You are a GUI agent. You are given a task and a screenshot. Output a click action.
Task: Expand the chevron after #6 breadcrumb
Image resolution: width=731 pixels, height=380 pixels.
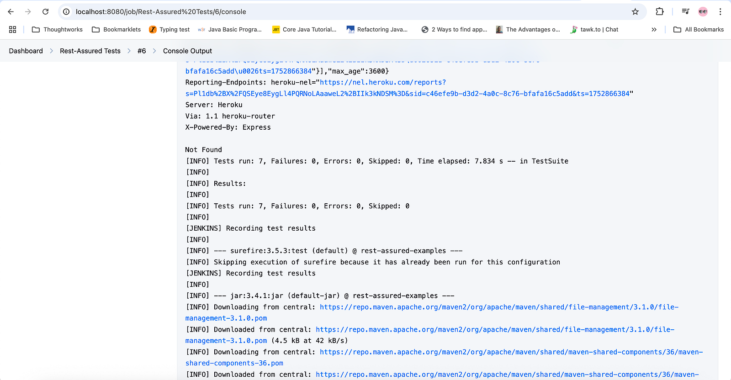tap(154, 51)
